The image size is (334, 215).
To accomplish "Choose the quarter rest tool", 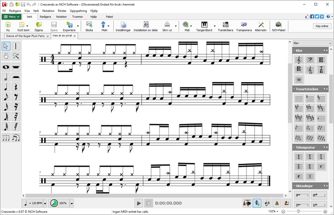I will [16, 87].
